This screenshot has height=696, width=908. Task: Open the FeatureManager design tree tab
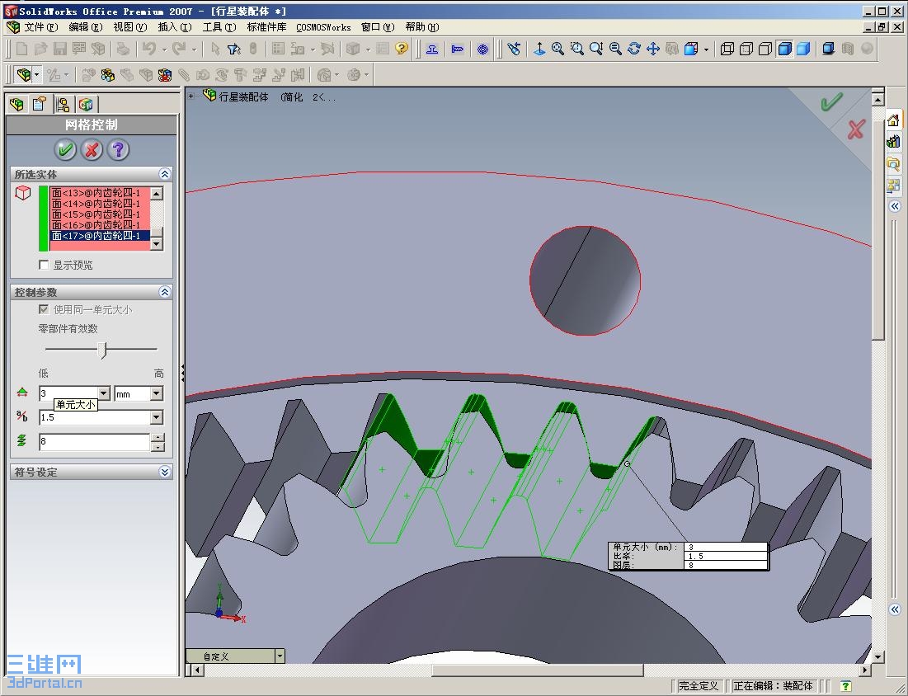[x=16, y=104]
